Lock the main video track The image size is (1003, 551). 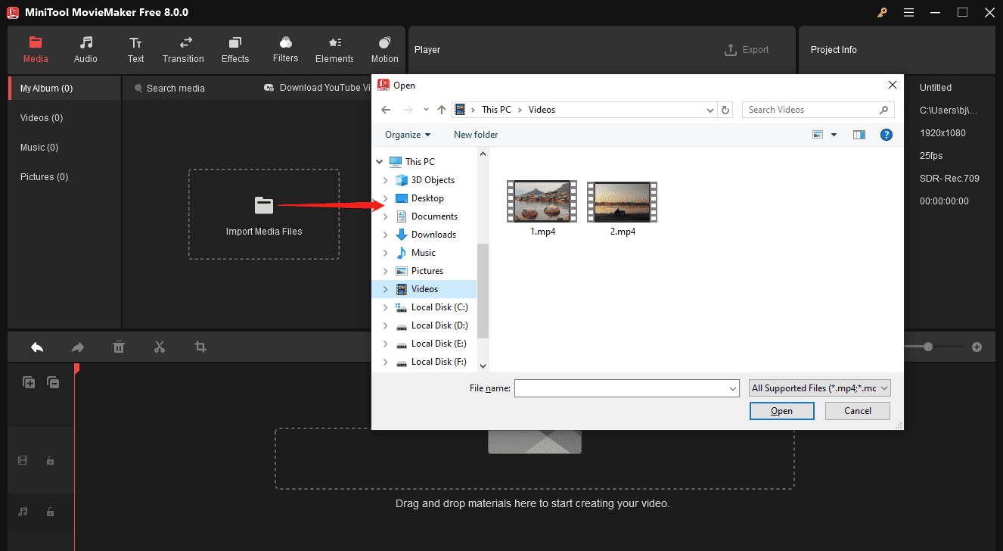50,460
